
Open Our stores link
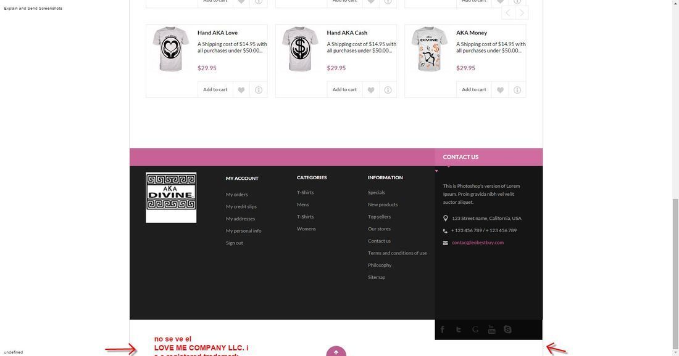pos(380,229)
